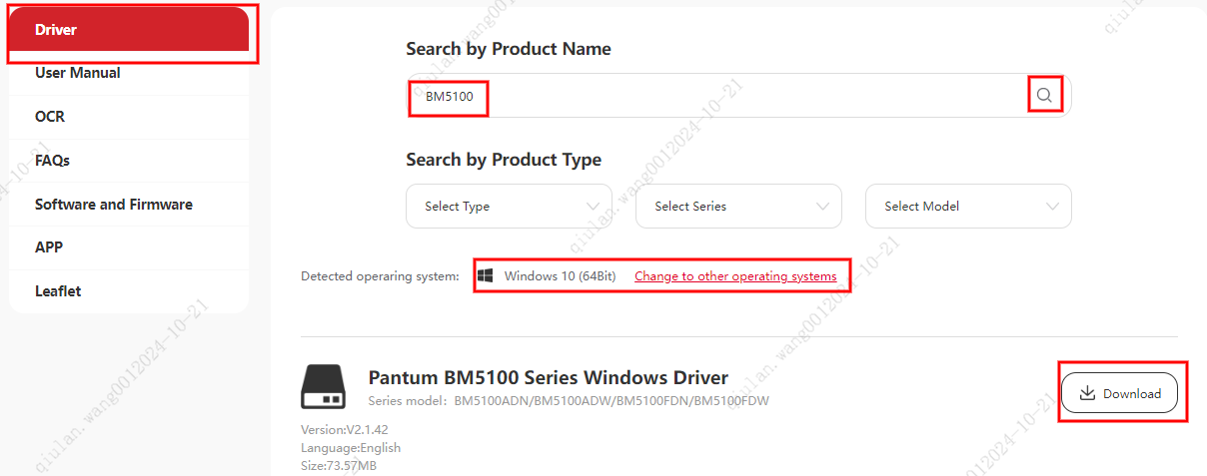Viewport: 1207px width, 476px height.
Task: Click the Pantum BM5100 Series Windows Driver title
Action: (549, 377)
